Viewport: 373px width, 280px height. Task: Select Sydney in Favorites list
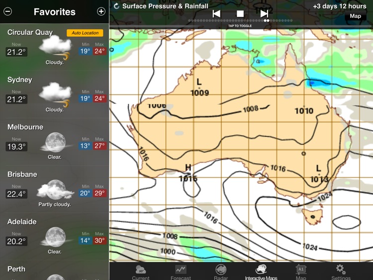55,94
